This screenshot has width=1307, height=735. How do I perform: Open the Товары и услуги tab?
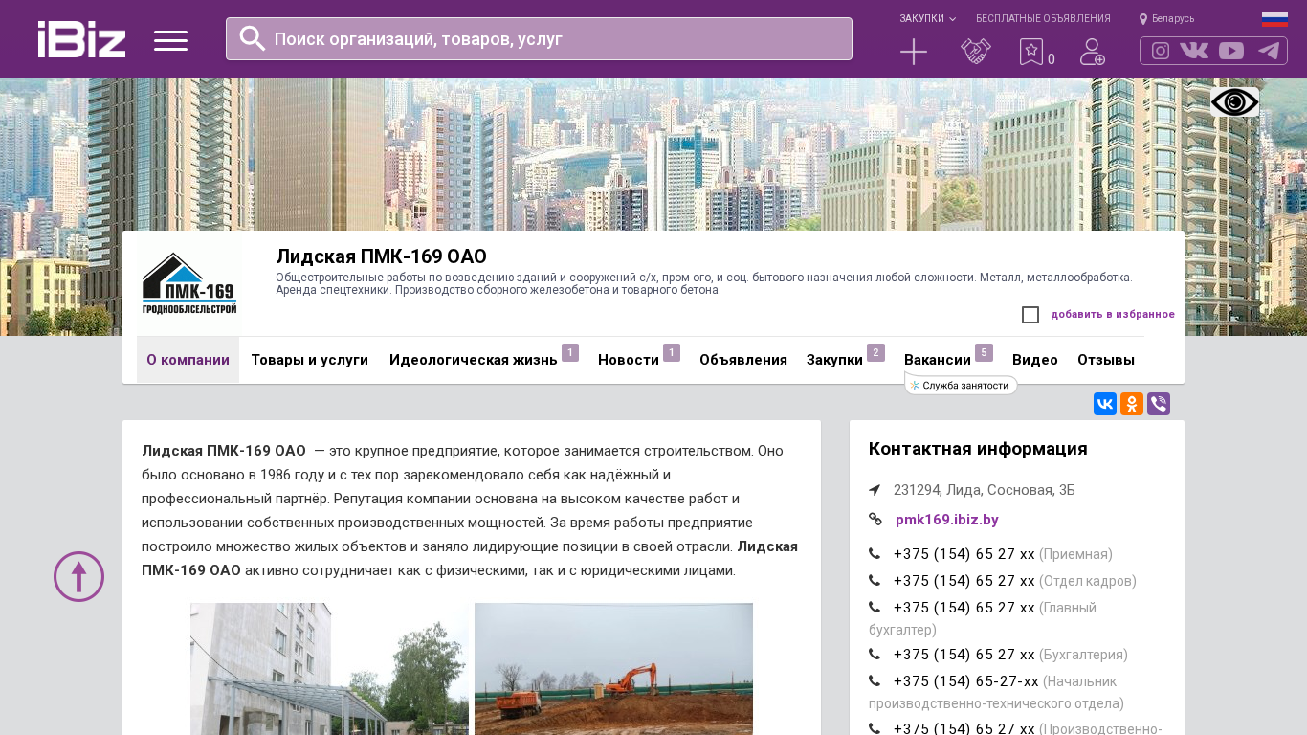click(310, 360)
